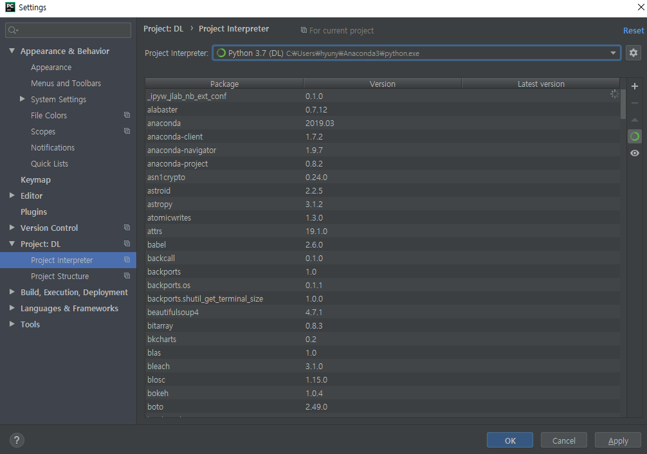Expand the System Settings node

point(23,99)
